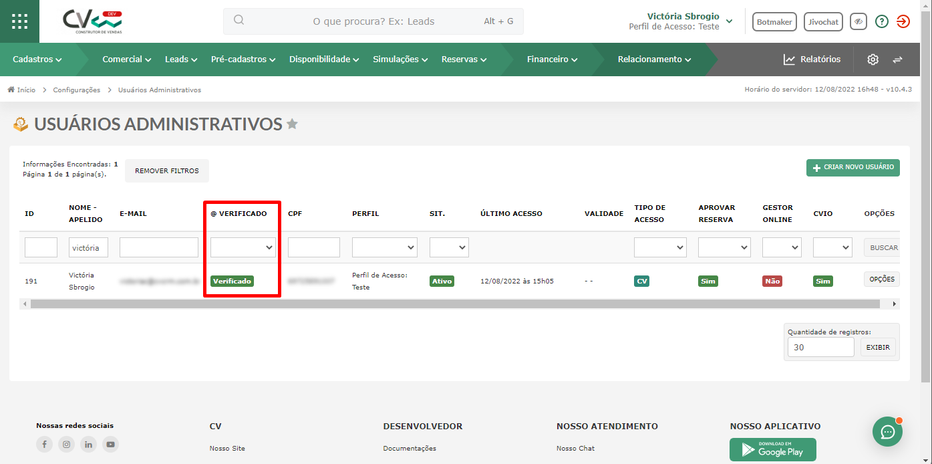Click the CV access type badge
The image size is (932, 464).
click(642, 281)
